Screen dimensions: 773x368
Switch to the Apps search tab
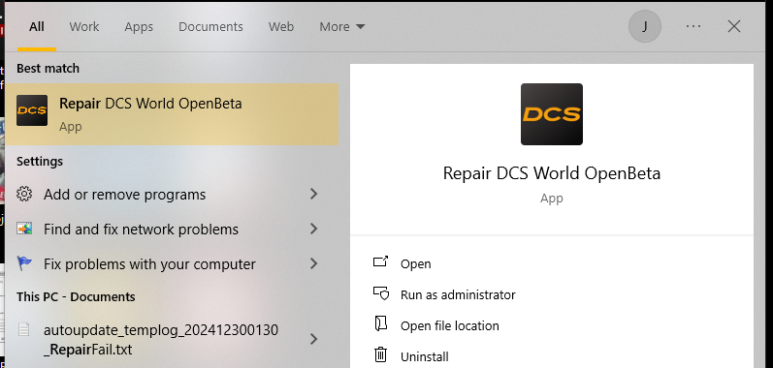139,26
